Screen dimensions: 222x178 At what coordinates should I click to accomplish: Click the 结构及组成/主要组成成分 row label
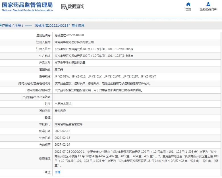(34, 83)
